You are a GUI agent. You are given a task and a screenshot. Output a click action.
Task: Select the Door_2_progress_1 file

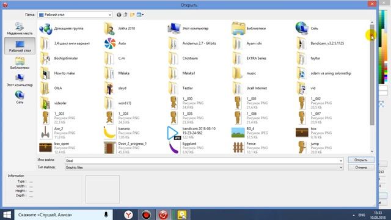[125, 148]
